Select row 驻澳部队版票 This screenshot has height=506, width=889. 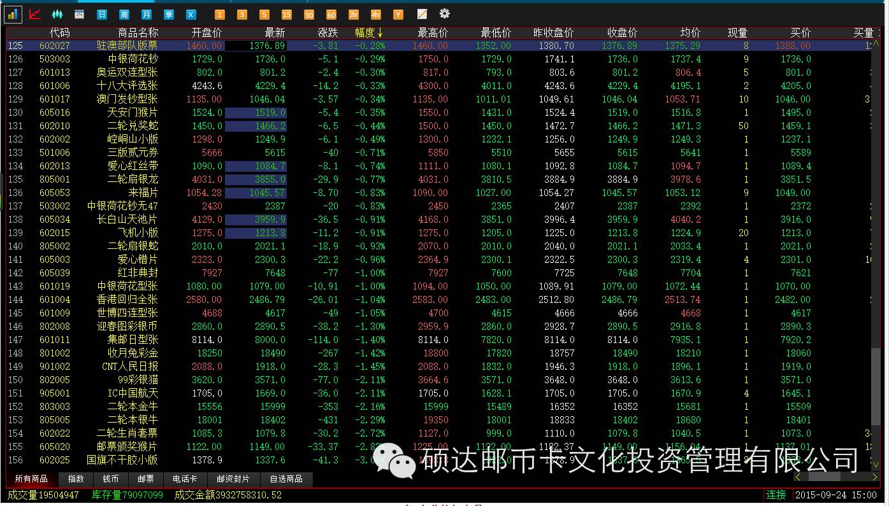coord(438,46)
